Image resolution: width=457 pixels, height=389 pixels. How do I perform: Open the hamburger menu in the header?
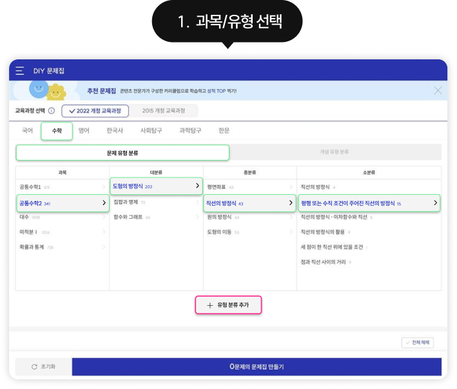[x=20, y=70]
